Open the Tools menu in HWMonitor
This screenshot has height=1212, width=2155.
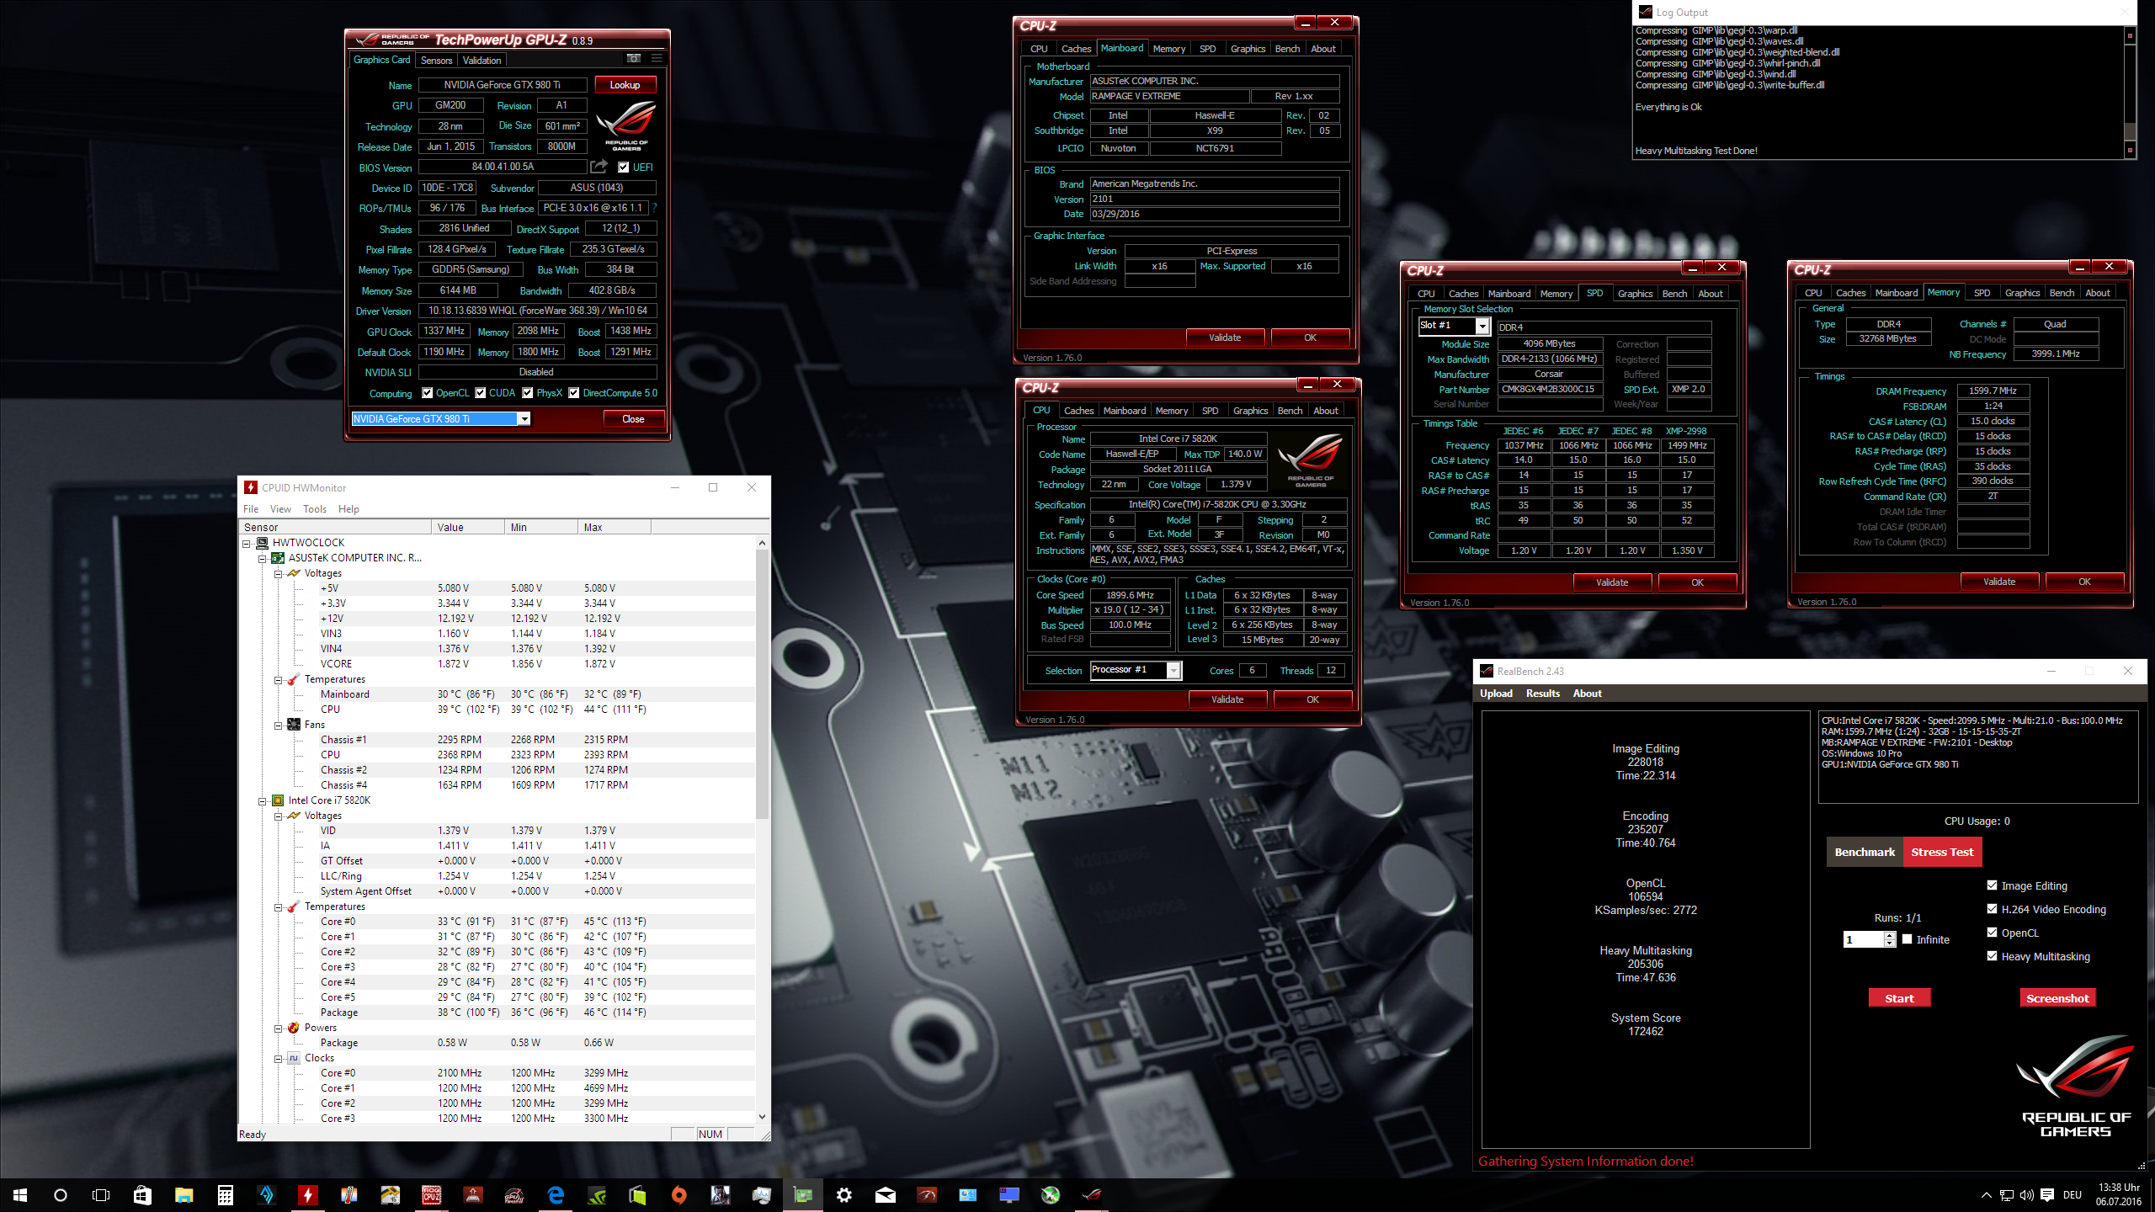(x=315, y=509)
